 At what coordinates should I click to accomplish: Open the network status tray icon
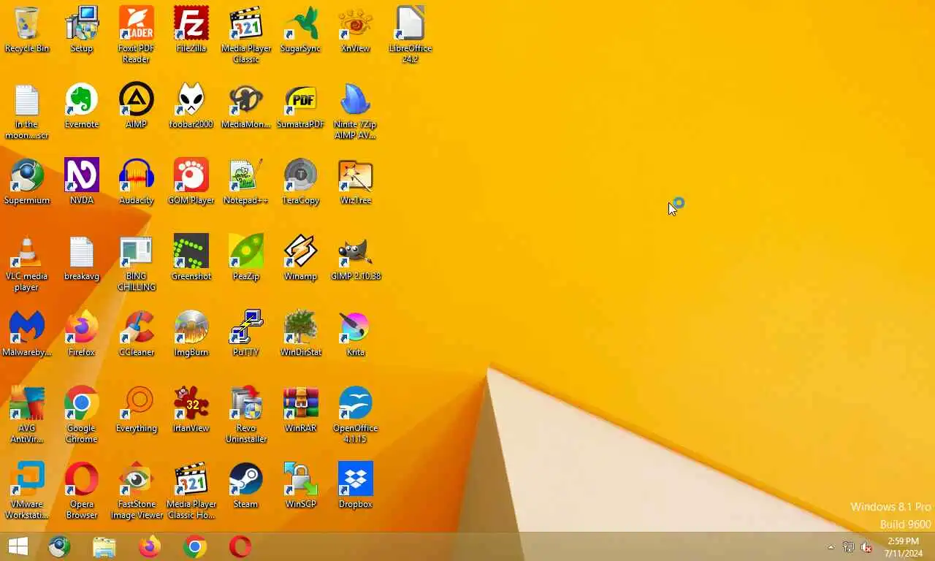[848, 547]
